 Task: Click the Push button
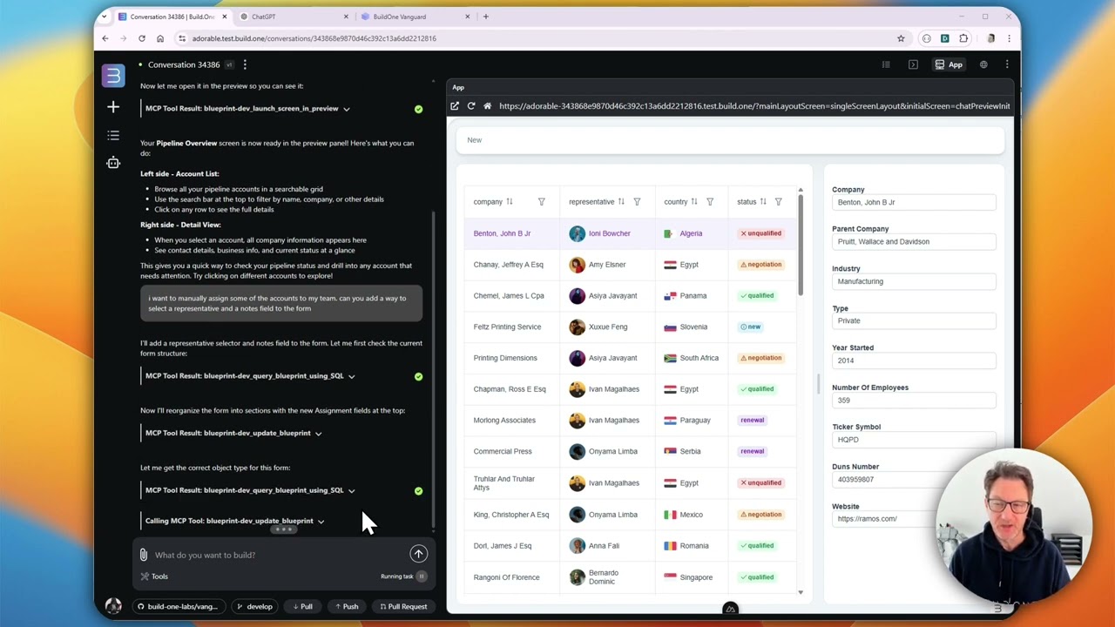pyautogui.click(x=346, y=606)
